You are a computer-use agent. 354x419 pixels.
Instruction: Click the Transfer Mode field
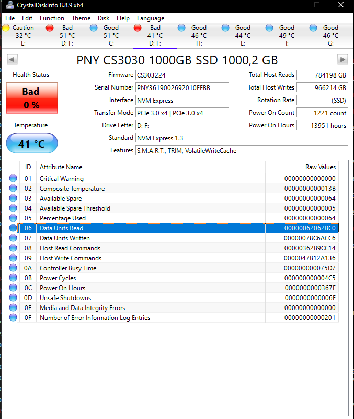[x=182, y=113]
